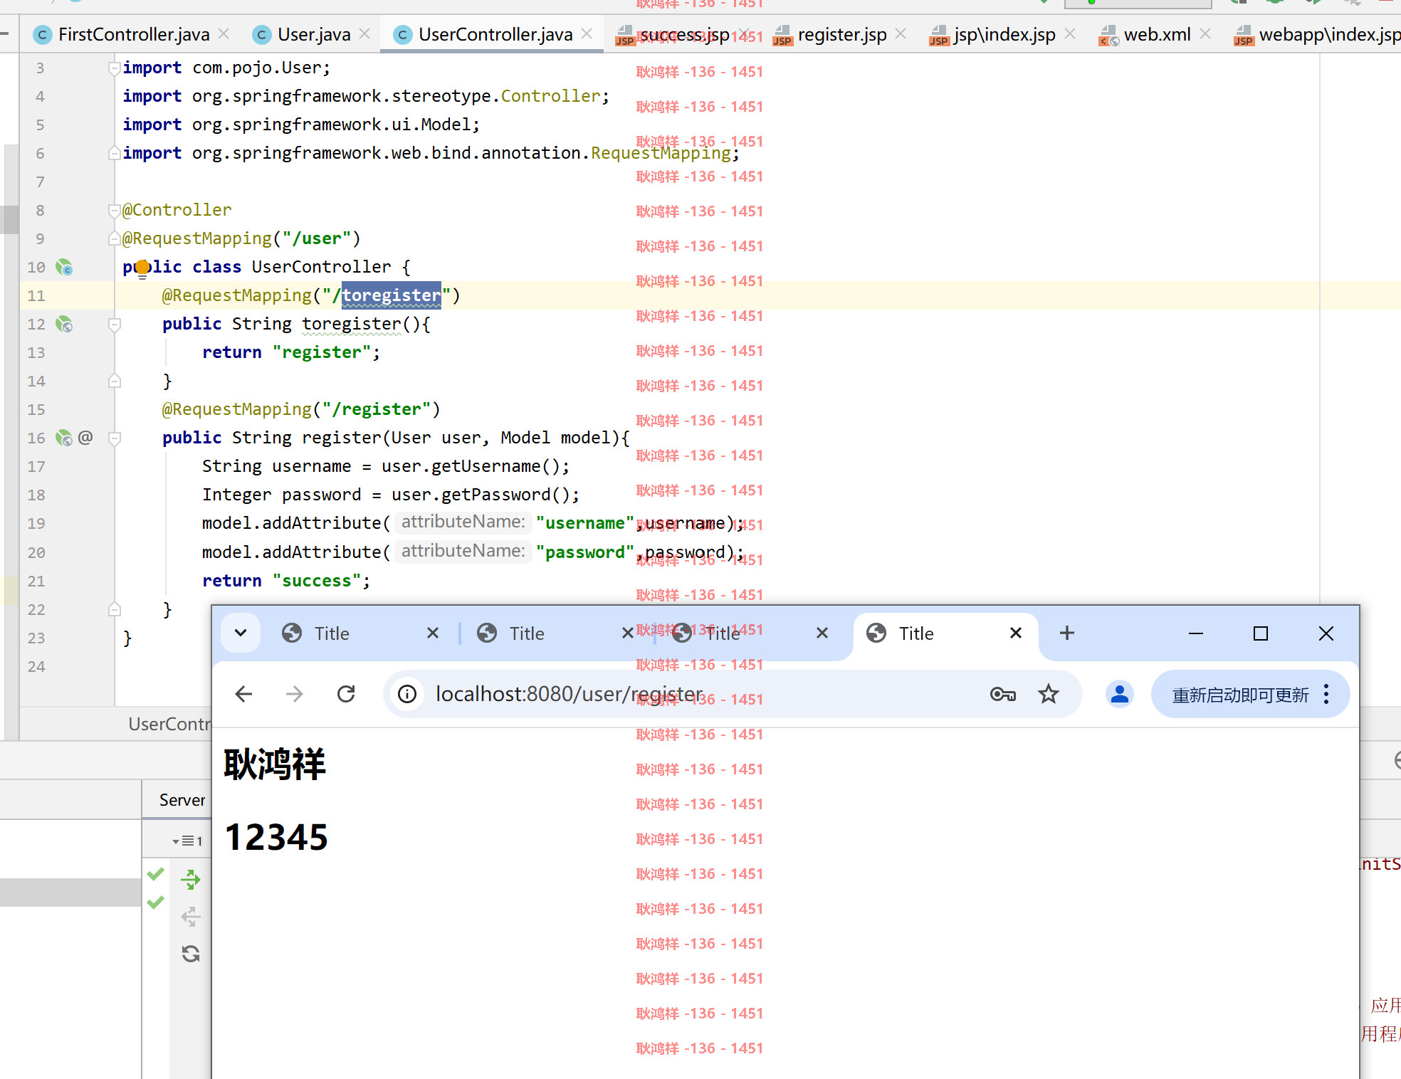The width and height of the screenshot is (1401, 1079).
Task: Minimize the browser window
Action: click(1196, 633)
